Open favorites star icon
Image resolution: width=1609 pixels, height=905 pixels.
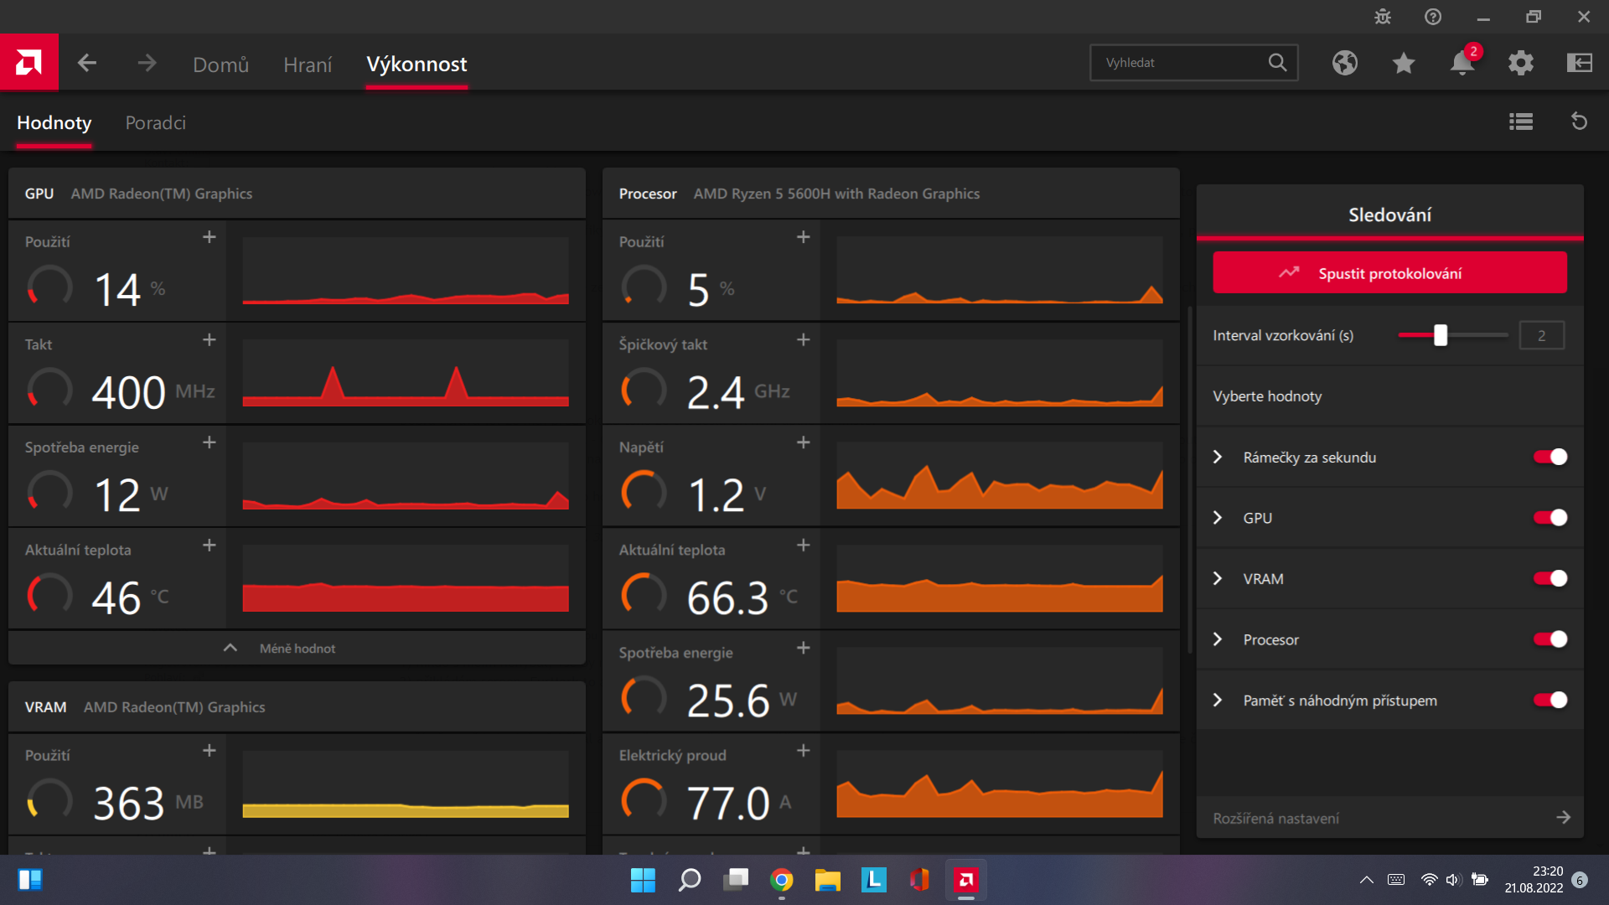click(x=1404, y=63)
